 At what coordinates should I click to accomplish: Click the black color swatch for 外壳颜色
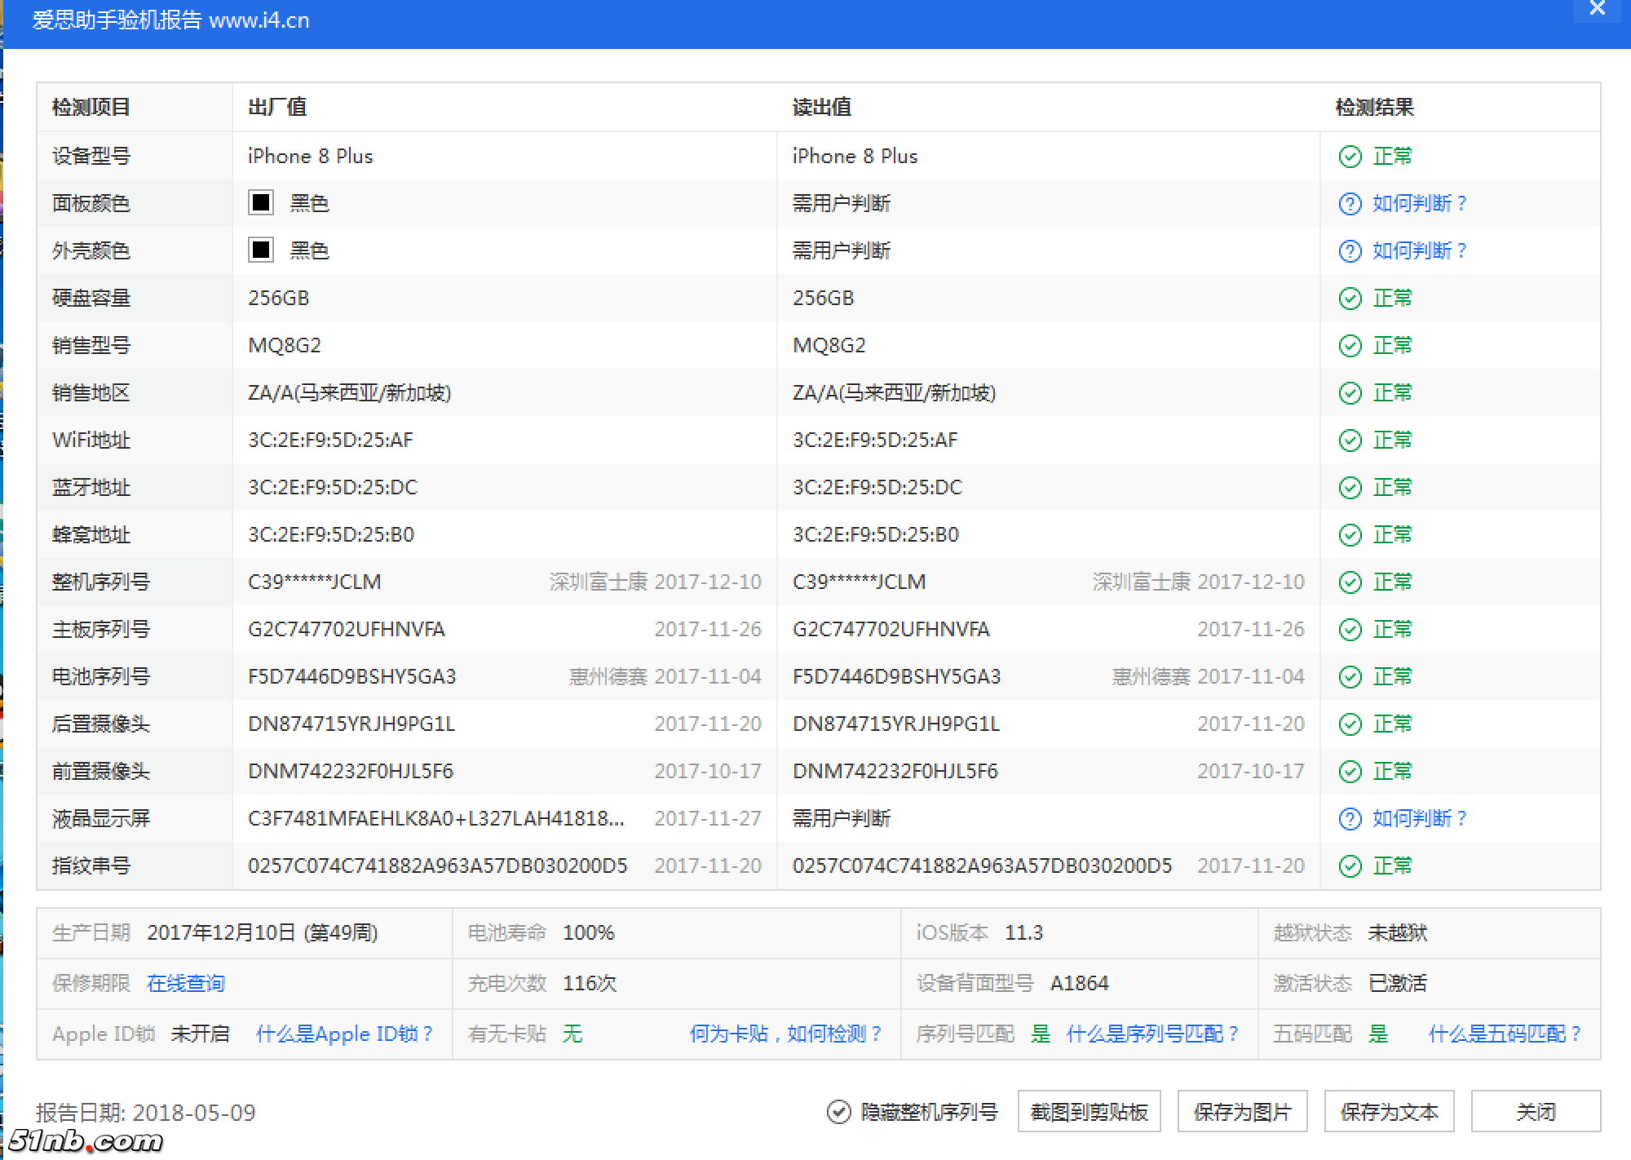[260, 251]
